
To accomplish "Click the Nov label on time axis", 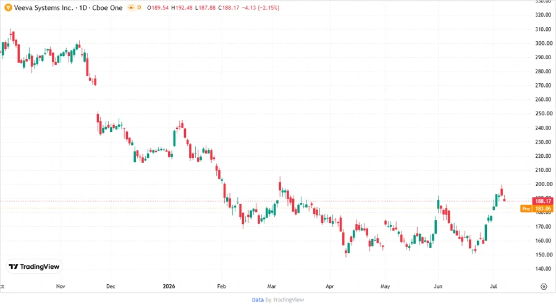I will [61, 286].
